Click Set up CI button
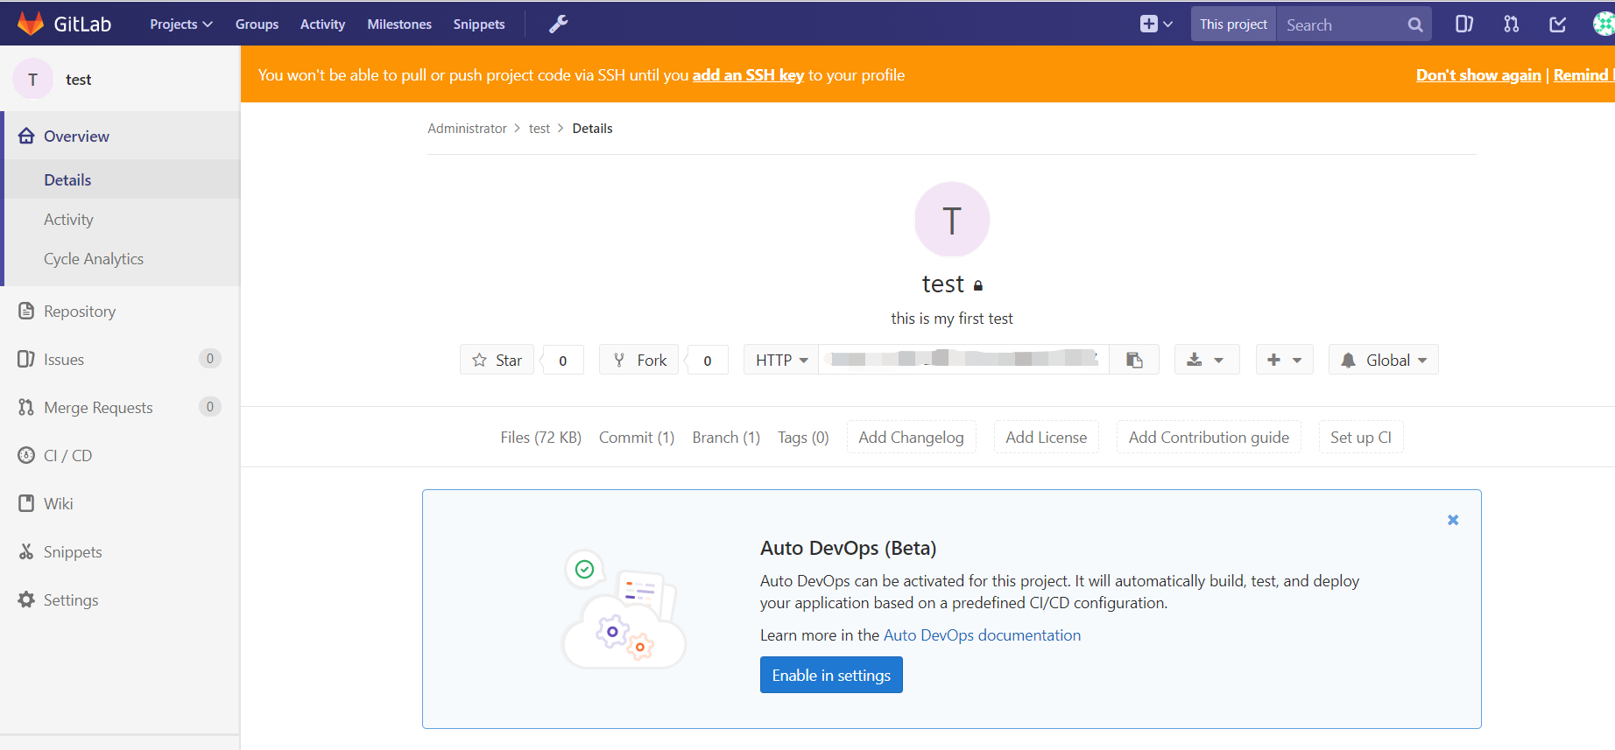 tap(1361, 438)
